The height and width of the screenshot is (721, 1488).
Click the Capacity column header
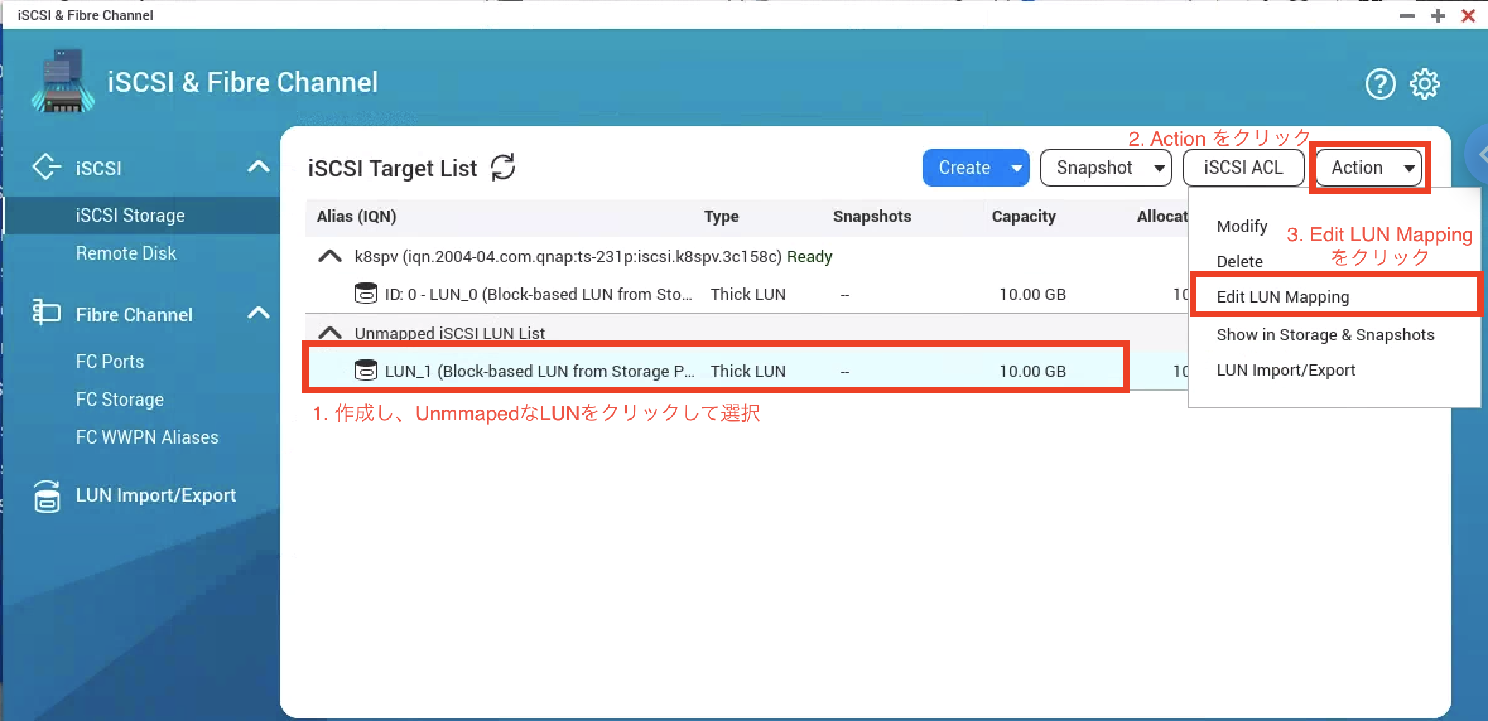tap(1024, 216)
